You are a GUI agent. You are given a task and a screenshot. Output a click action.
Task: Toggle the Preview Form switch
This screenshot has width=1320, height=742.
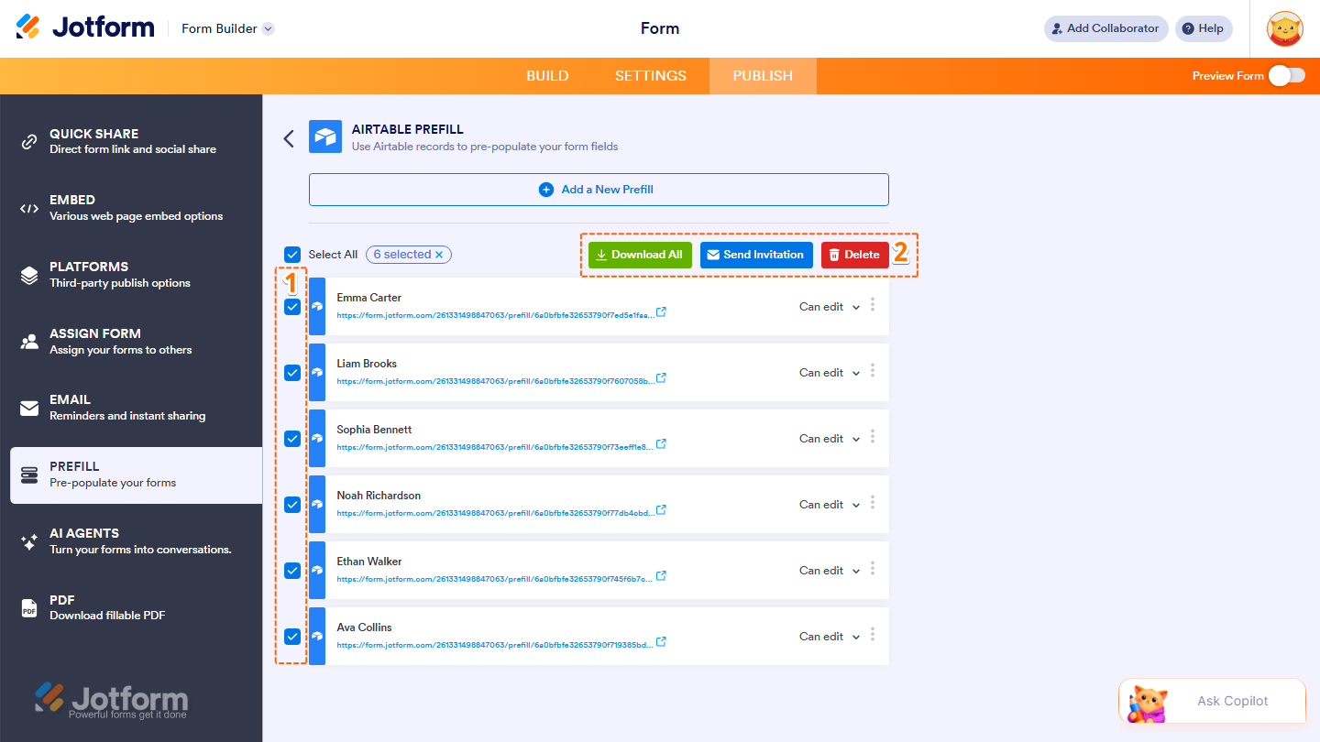(1287, 75)
